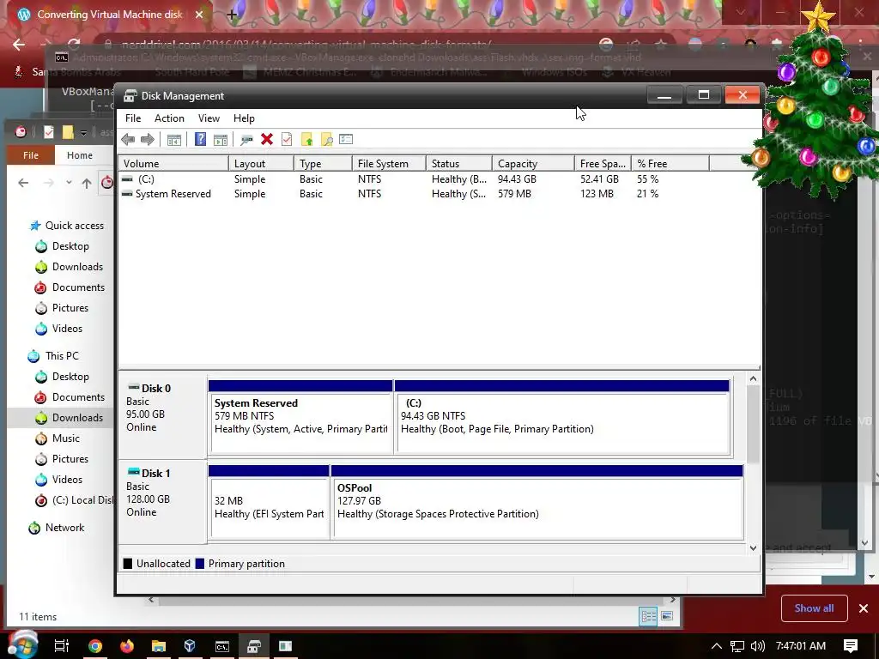The width and height of the screenshot is (879, 659).
Task: Show hidden tray icons chevron
Action: [717, 646]
